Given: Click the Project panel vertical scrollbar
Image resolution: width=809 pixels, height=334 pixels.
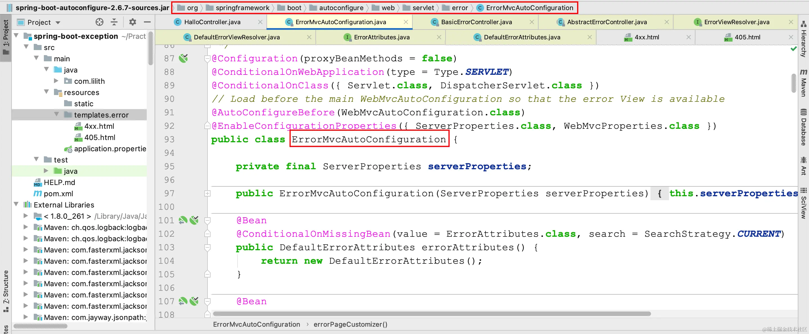Looking at the screenshot, I should (150, 49).
